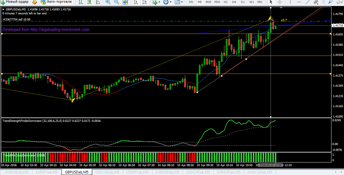Click the yellow arrow marker at chart peak

271,18
